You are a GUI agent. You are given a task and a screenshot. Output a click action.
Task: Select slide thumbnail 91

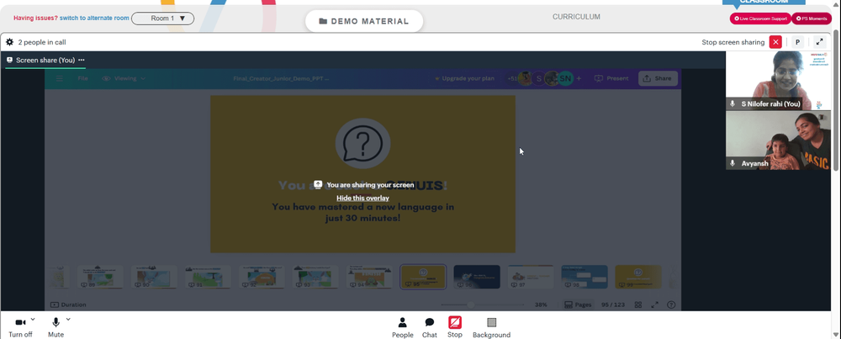[208, 277]
